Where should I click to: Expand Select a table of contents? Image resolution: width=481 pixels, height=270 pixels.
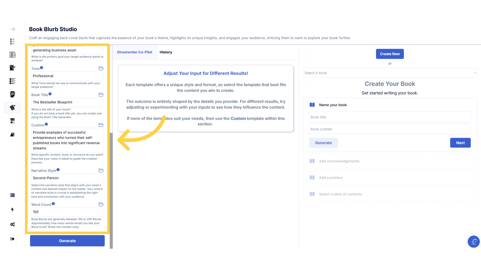pos(340,194)
